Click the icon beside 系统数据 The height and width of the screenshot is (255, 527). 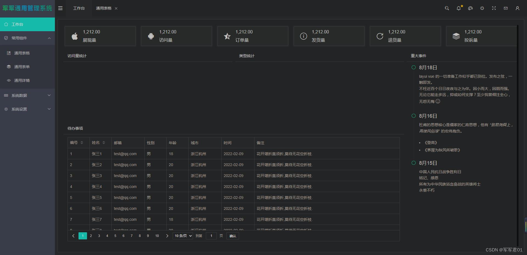6,95
